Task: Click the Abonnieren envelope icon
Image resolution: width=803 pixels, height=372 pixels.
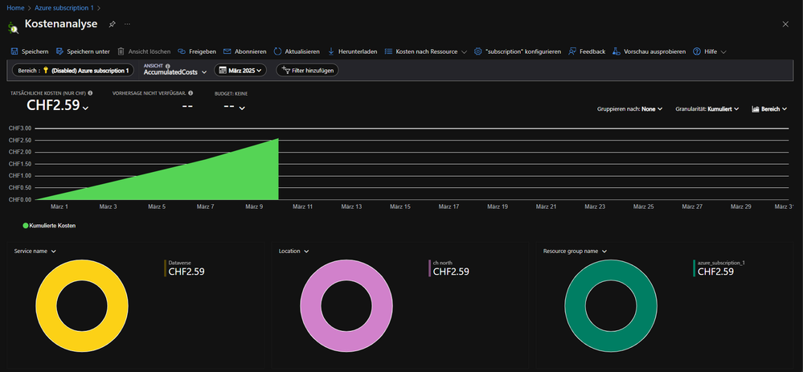Action: click(x=227, y=51)
